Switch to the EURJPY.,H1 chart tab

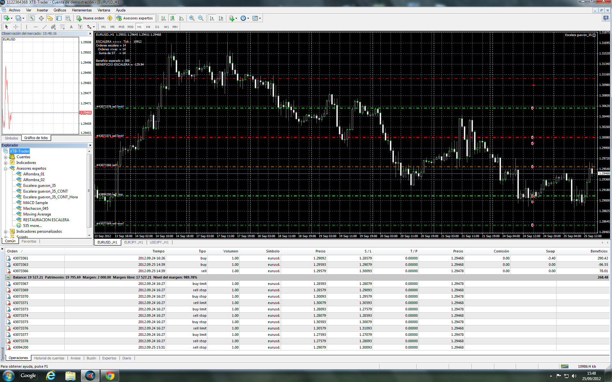click(133, 242)
